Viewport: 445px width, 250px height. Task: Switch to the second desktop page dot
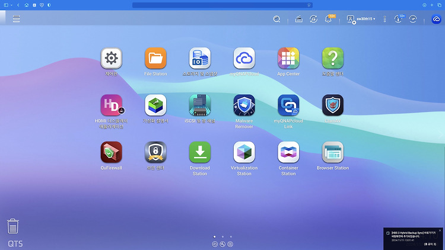[223, 237]
